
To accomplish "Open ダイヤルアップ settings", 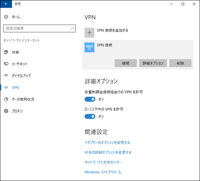I will pyautogui.click(x=21, y=76).
